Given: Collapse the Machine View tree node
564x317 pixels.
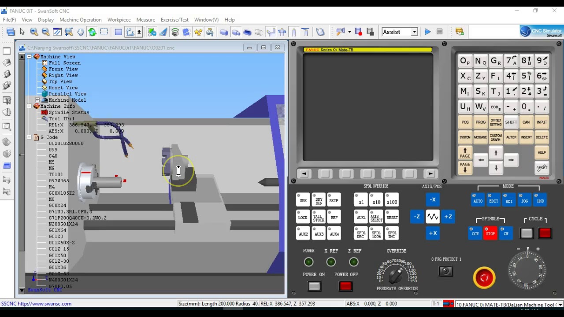Looking at the screenshot, I should tap(29, 56).
